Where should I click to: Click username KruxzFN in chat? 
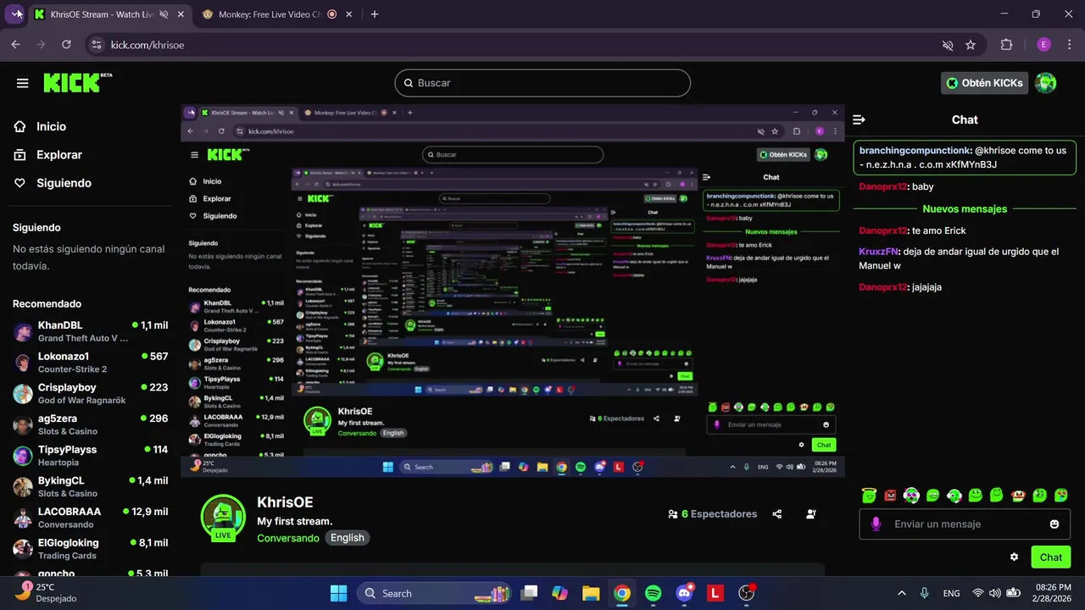[879, 252]
